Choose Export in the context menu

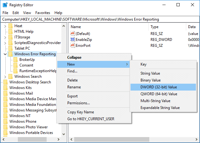(94, 96)
